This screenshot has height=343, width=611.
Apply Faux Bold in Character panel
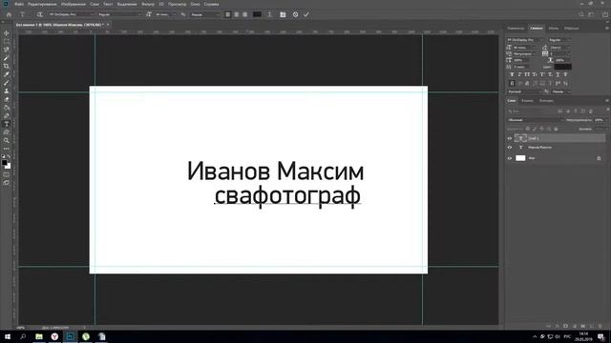point(512,74)
